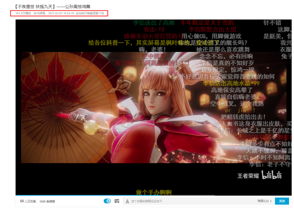Click the 她还是那么喜欢跳舞 danmaku
The width and height of the screenshot is (294, 208).
coord(223,49)
